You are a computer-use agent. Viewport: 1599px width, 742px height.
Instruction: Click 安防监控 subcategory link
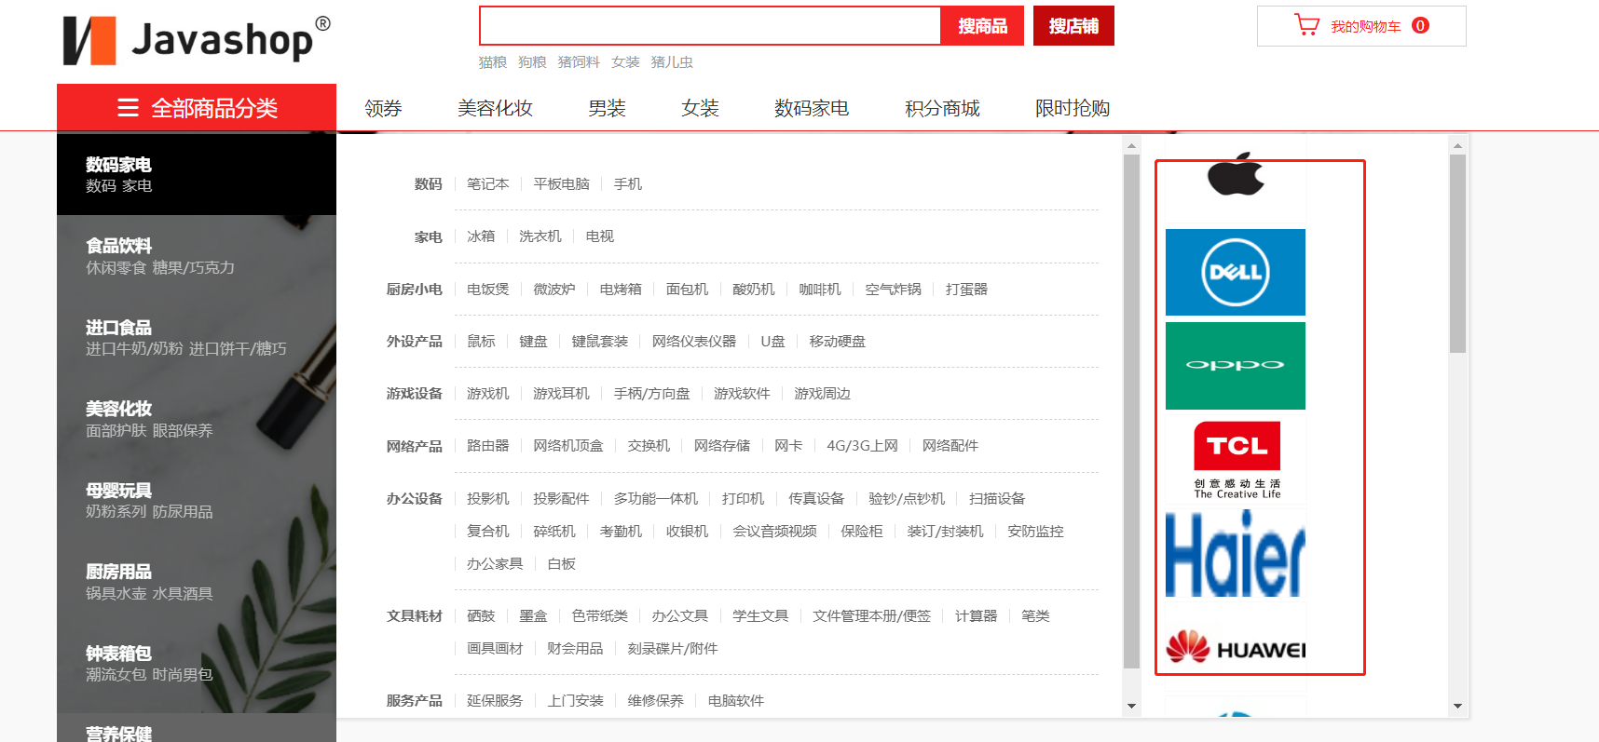(x=1035, y=532)
